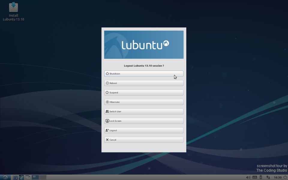
Task: Open the Install Lubuntu 13.10 desktop icon
Action: tap(13, 11)
